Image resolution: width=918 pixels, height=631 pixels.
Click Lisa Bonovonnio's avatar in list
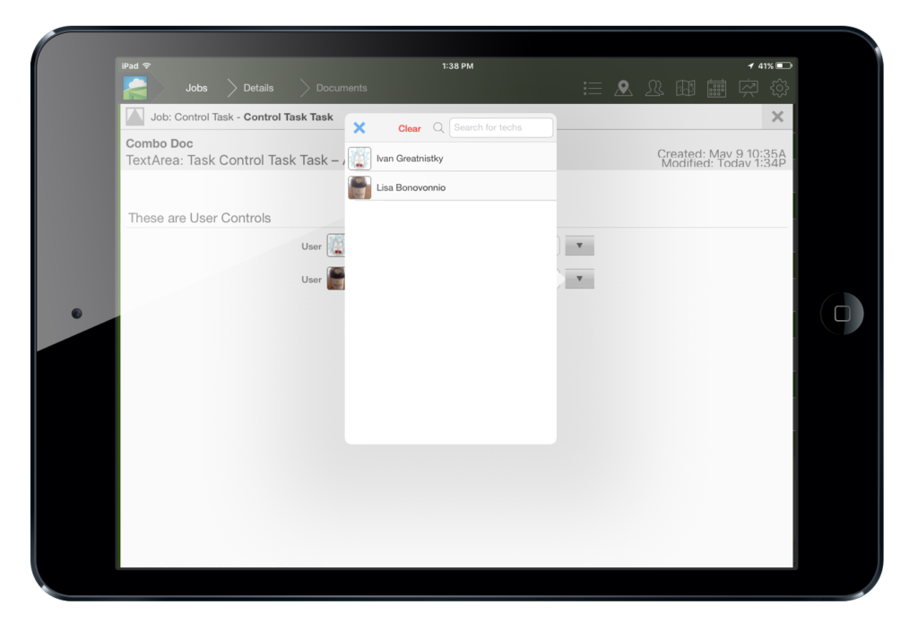tap(359, 187)
